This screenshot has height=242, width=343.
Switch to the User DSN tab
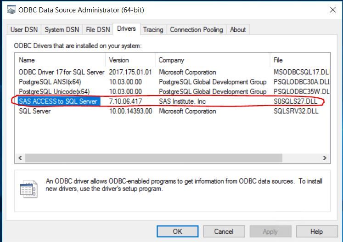(23, 30)
